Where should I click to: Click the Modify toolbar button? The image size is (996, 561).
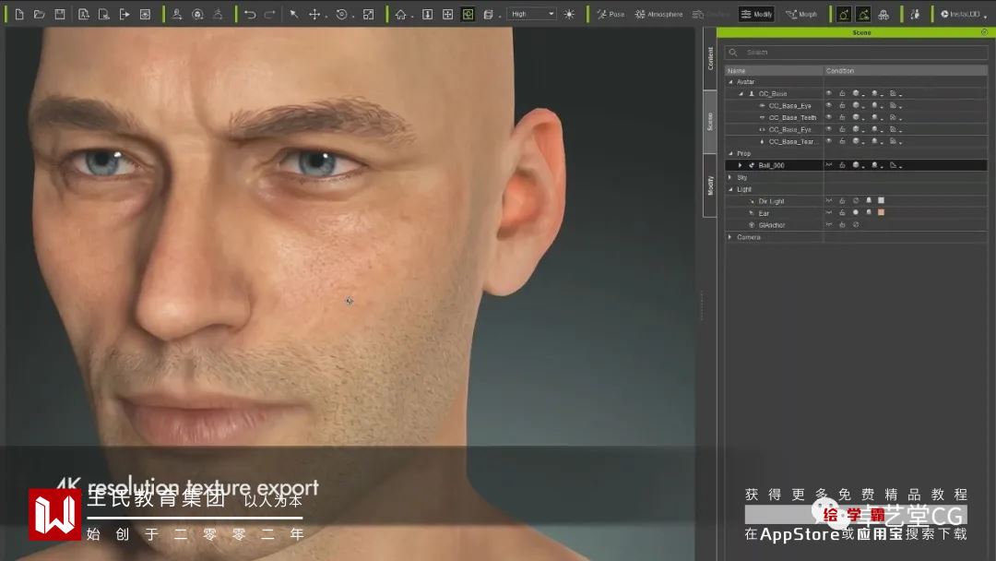pyautogui.click(x=756, y=14)
